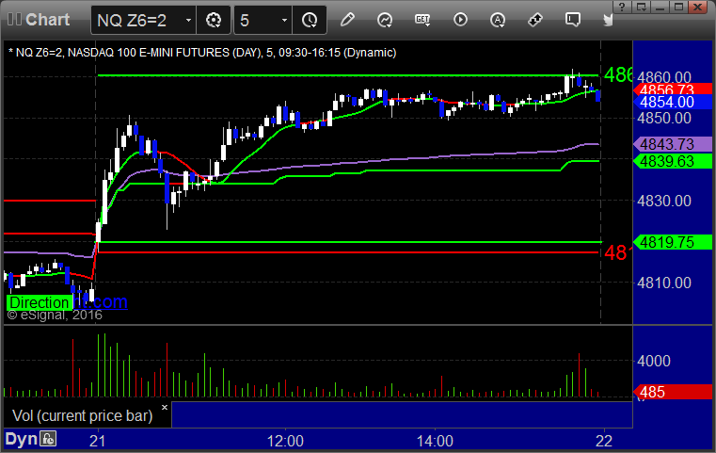Close the Vol study pane with the x
Viewport: 716px width, 453px height.
click(165, 407)
